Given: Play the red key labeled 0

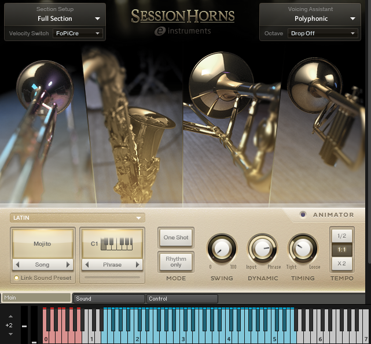Looking at the screenshot, I should point(45,336).
